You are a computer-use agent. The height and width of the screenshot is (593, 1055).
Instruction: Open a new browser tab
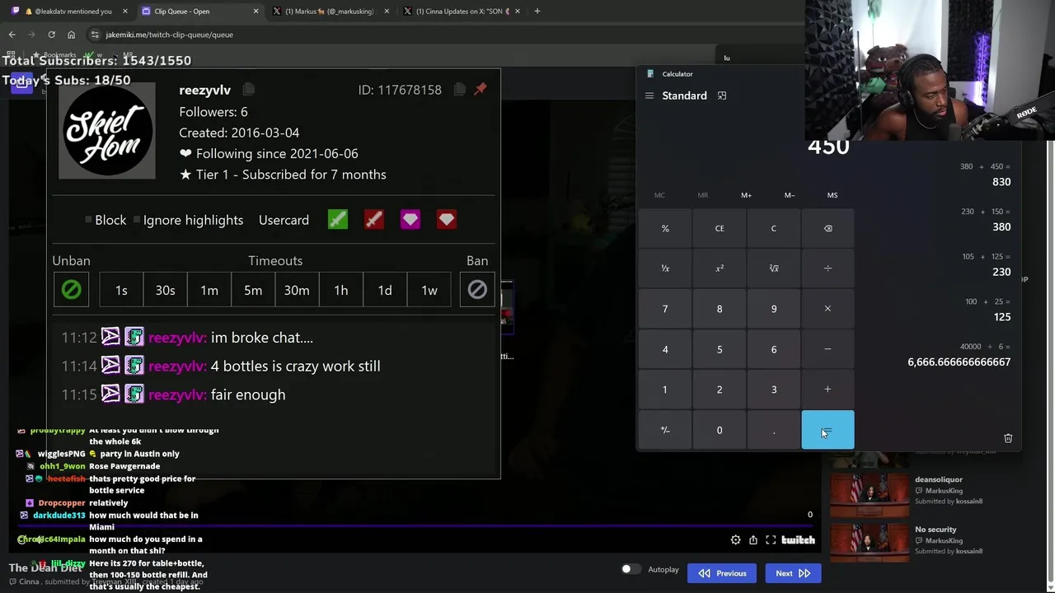[x=537, y=12]
